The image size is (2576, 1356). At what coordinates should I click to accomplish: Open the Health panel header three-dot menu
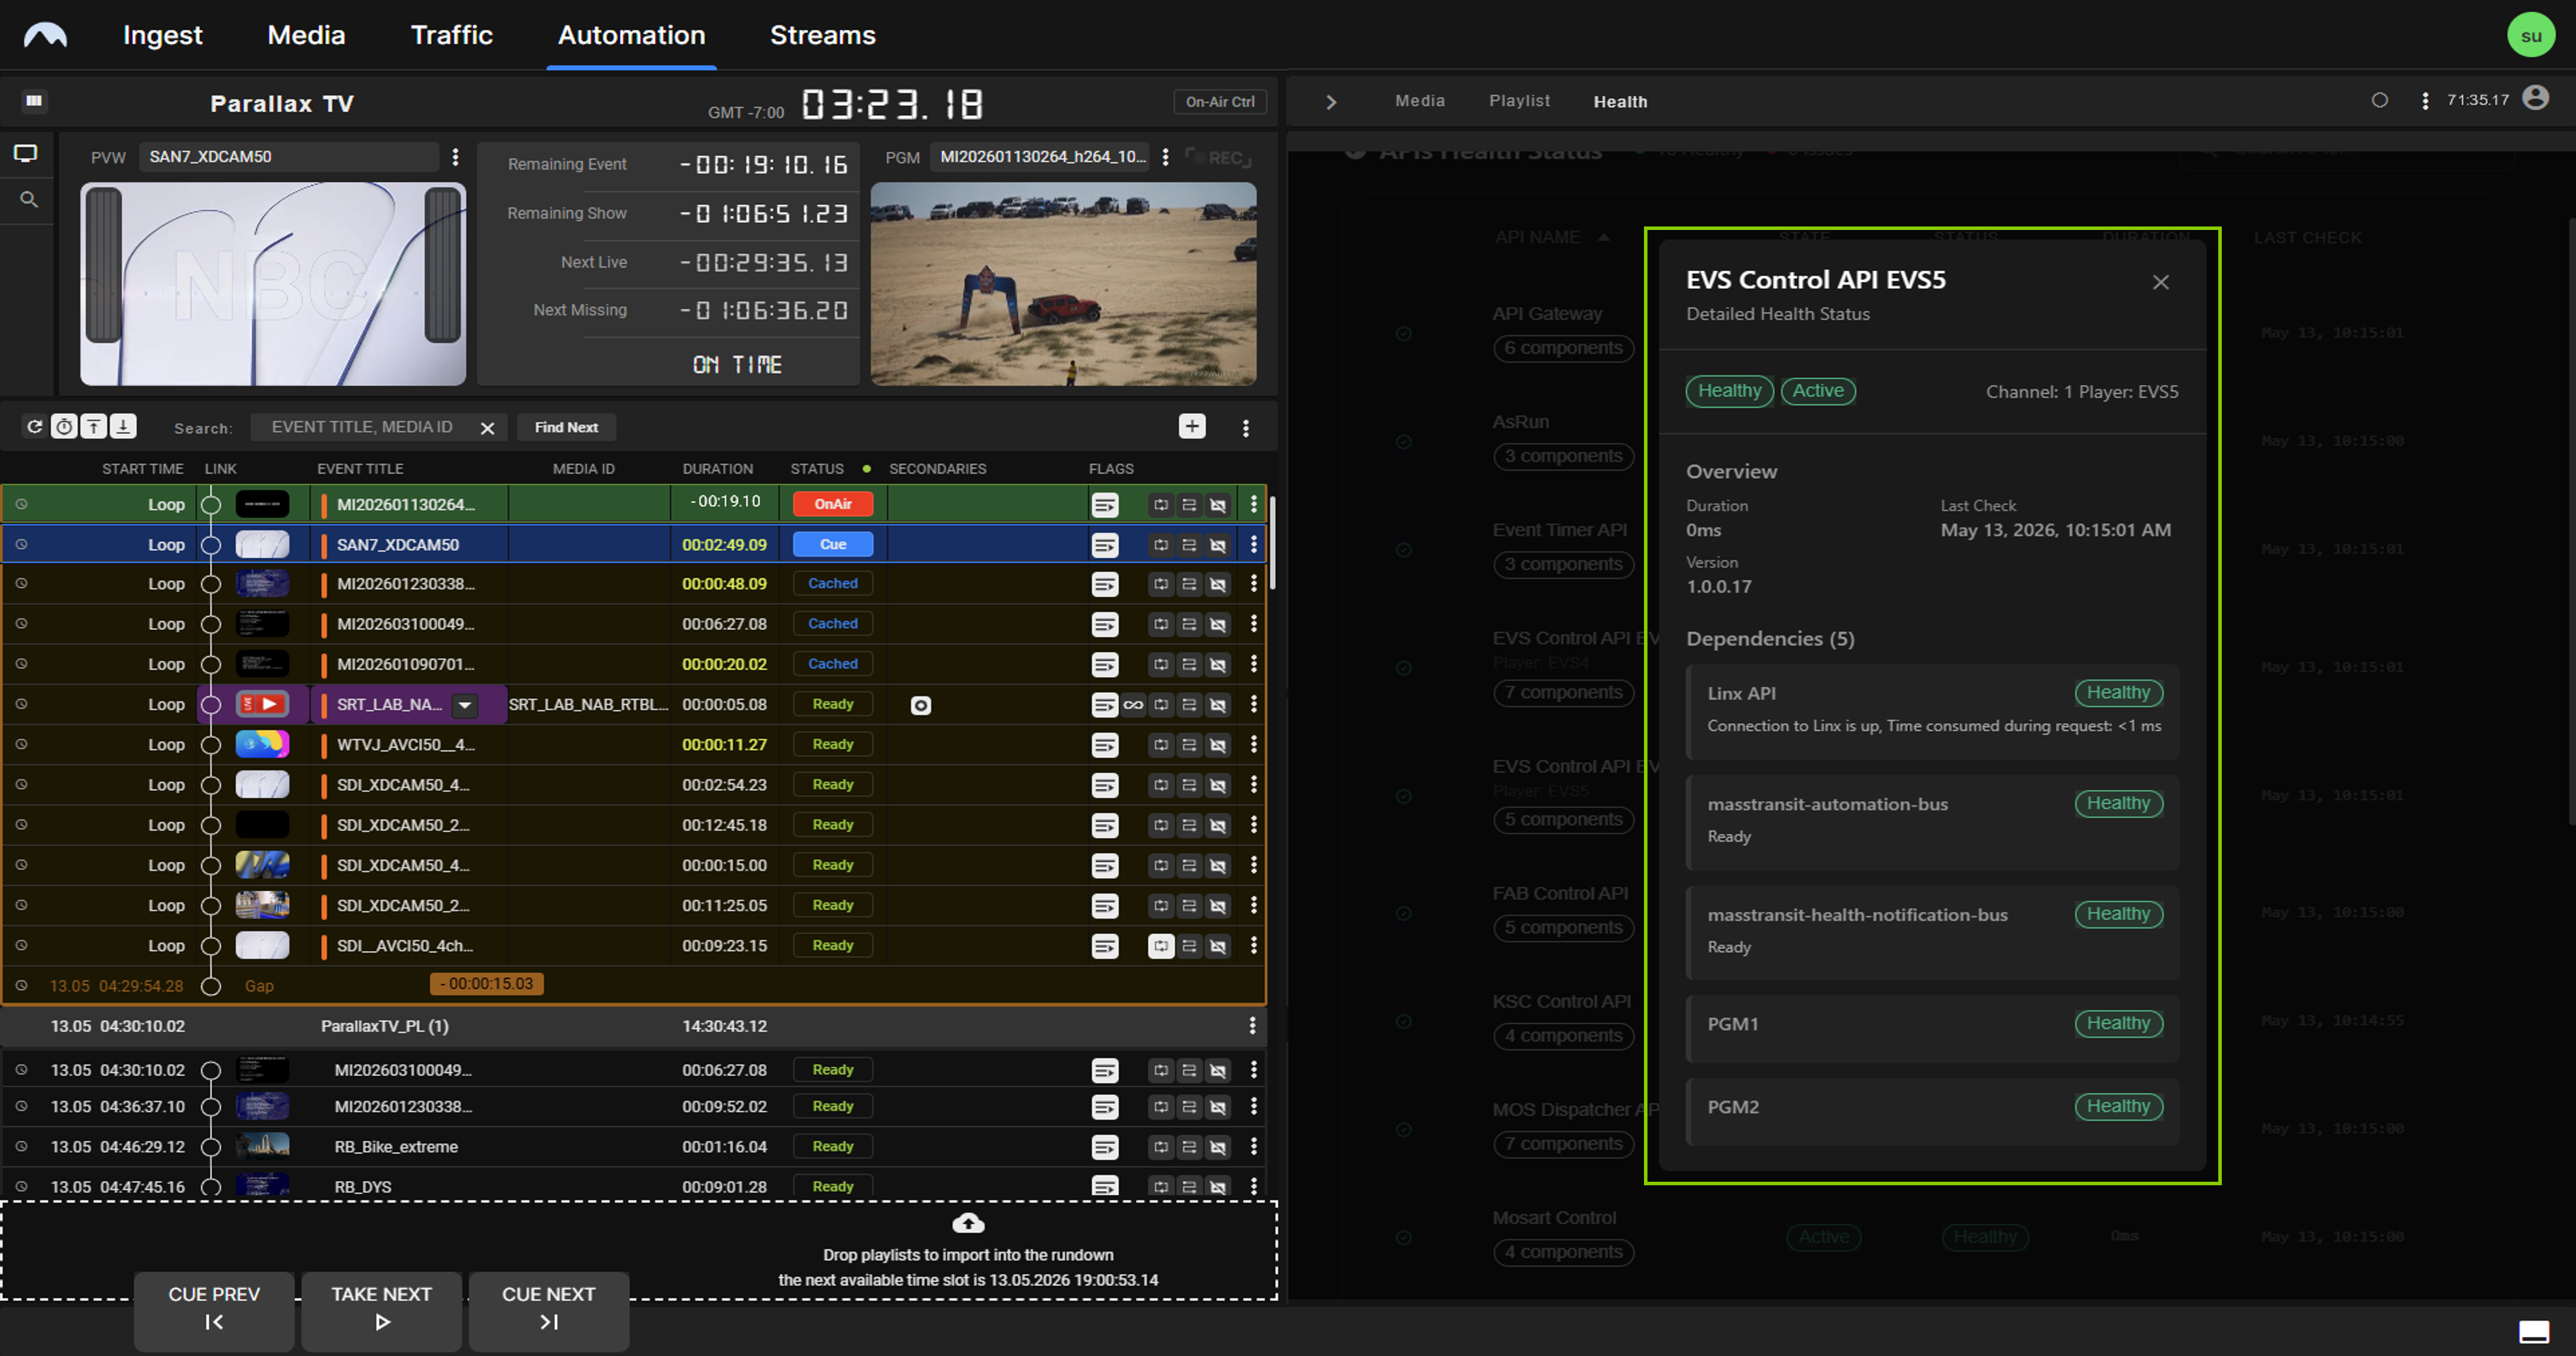point(2425,101)
